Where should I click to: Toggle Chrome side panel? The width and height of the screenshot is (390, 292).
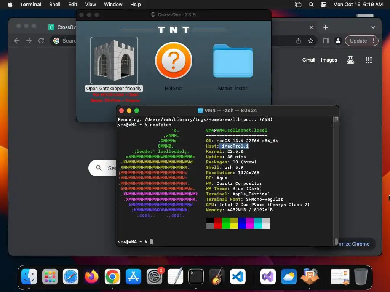326,41
